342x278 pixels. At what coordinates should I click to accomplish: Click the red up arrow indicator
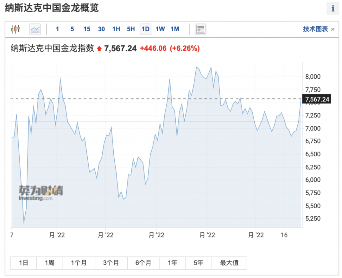tap(99, 48)
